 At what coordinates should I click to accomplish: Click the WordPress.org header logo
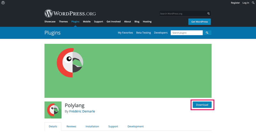tap(70, 13)
